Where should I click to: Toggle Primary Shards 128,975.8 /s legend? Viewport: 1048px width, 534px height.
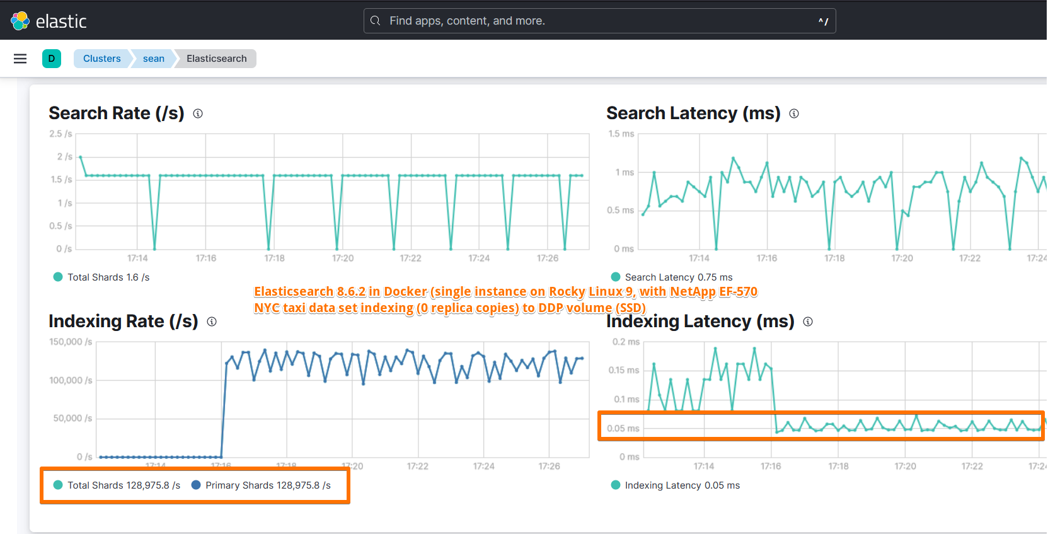click(x=261, y=485)
